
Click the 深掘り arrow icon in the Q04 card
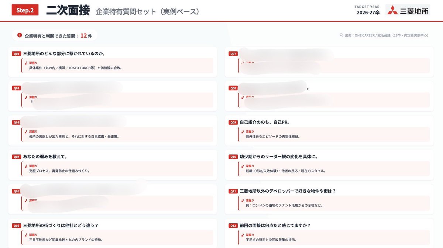pyautogui.click(x=26, y=166)
